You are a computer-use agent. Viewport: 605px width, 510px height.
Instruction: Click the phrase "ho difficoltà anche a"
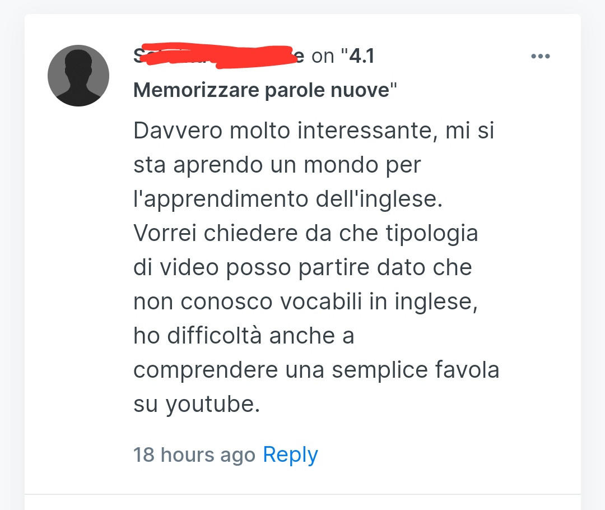click(x=244, y=336)
